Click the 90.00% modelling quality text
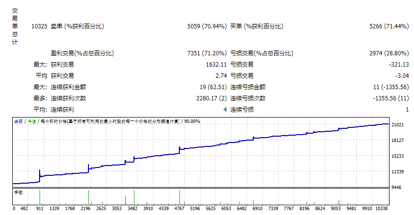 (192, 121)
